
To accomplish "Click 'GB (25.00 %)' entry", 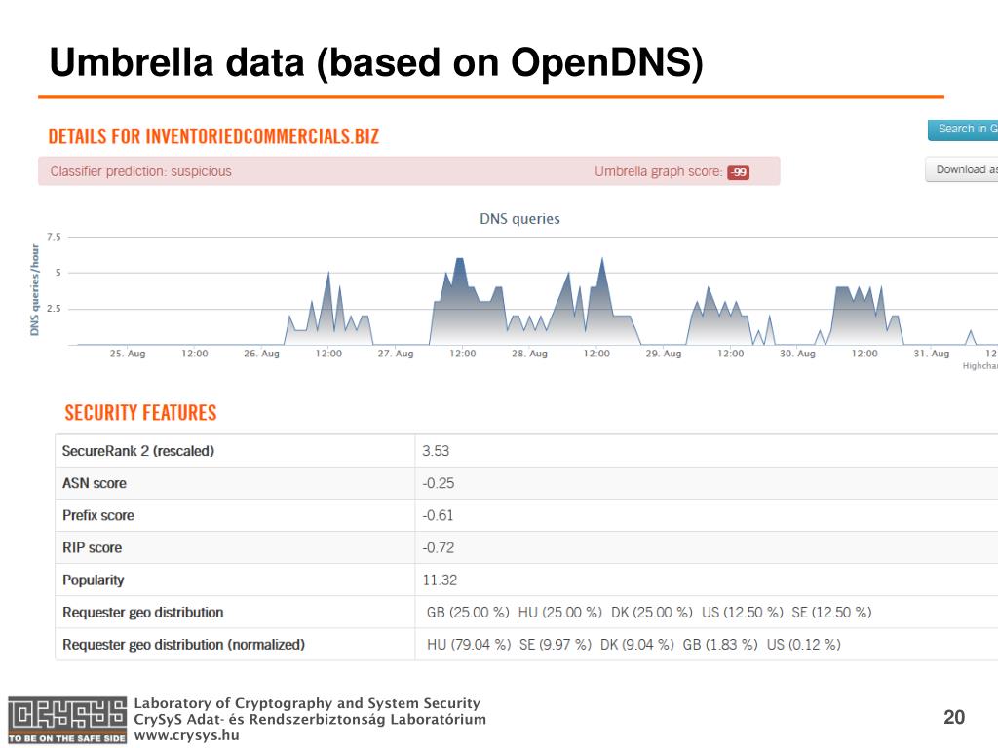I will coord(468,613).
